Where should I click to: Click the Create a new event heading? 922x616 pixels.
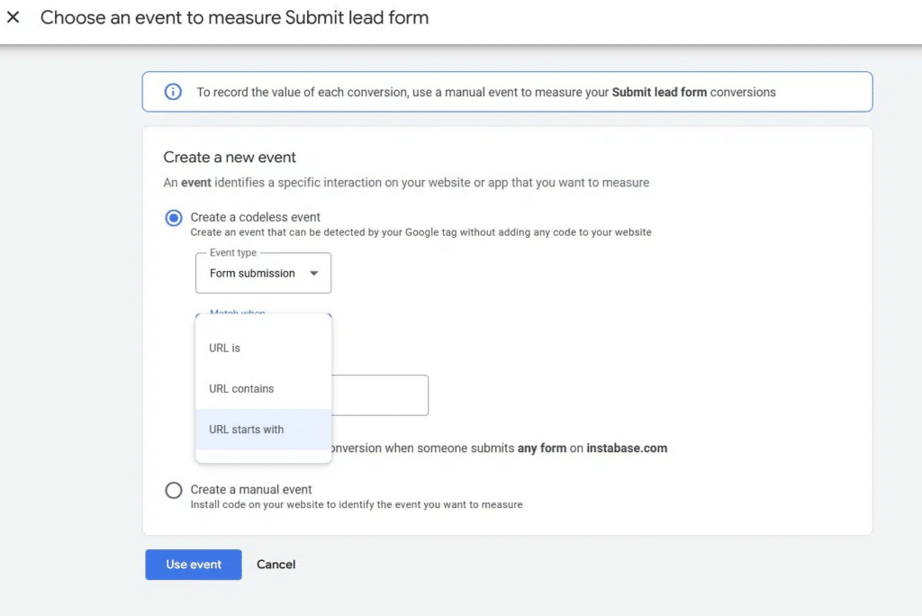229,157
